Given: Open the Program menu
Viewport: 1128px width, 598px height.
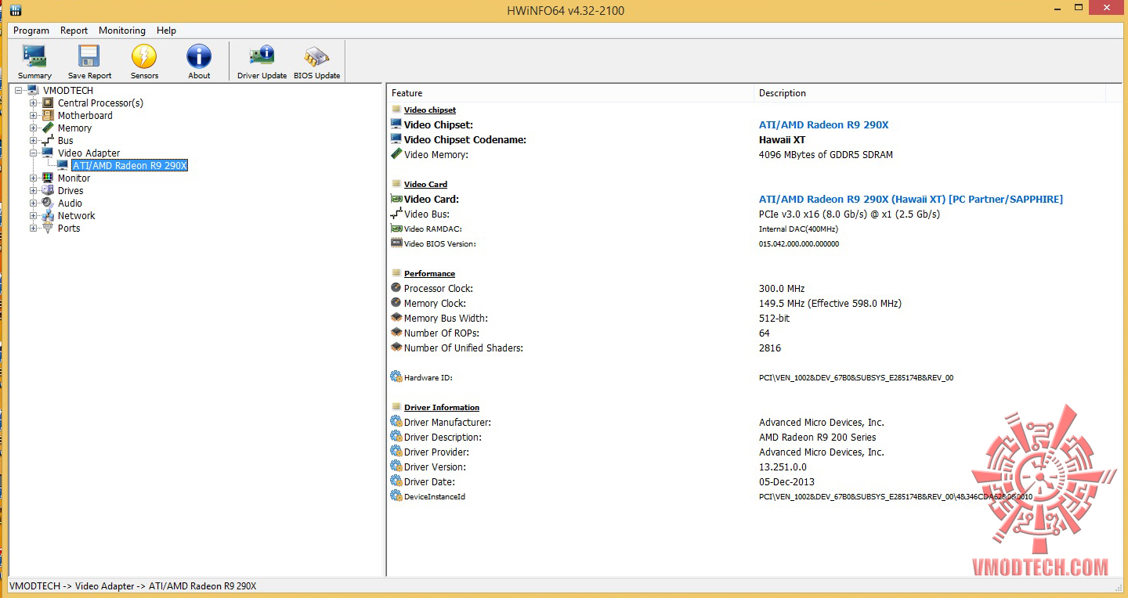Looking at the screenshot, I should (x=31, y=31).
